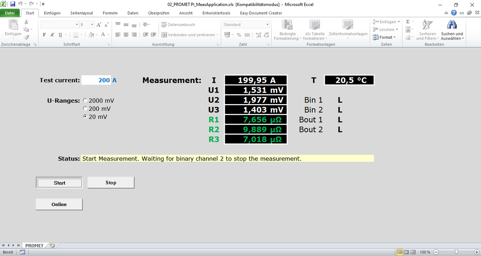
Task: Select the 20 mV range radio button
Action: pos(85,116)
